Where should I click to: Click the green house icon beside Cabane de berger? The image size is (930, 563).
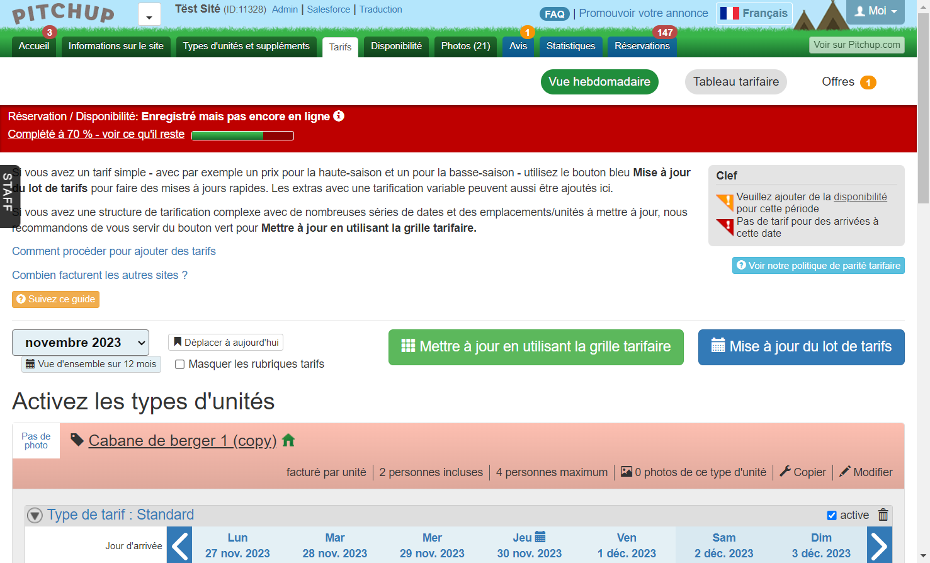click(288, 440)
